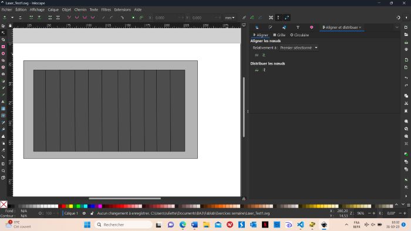Toggle show path outline

tap(287, 18)
